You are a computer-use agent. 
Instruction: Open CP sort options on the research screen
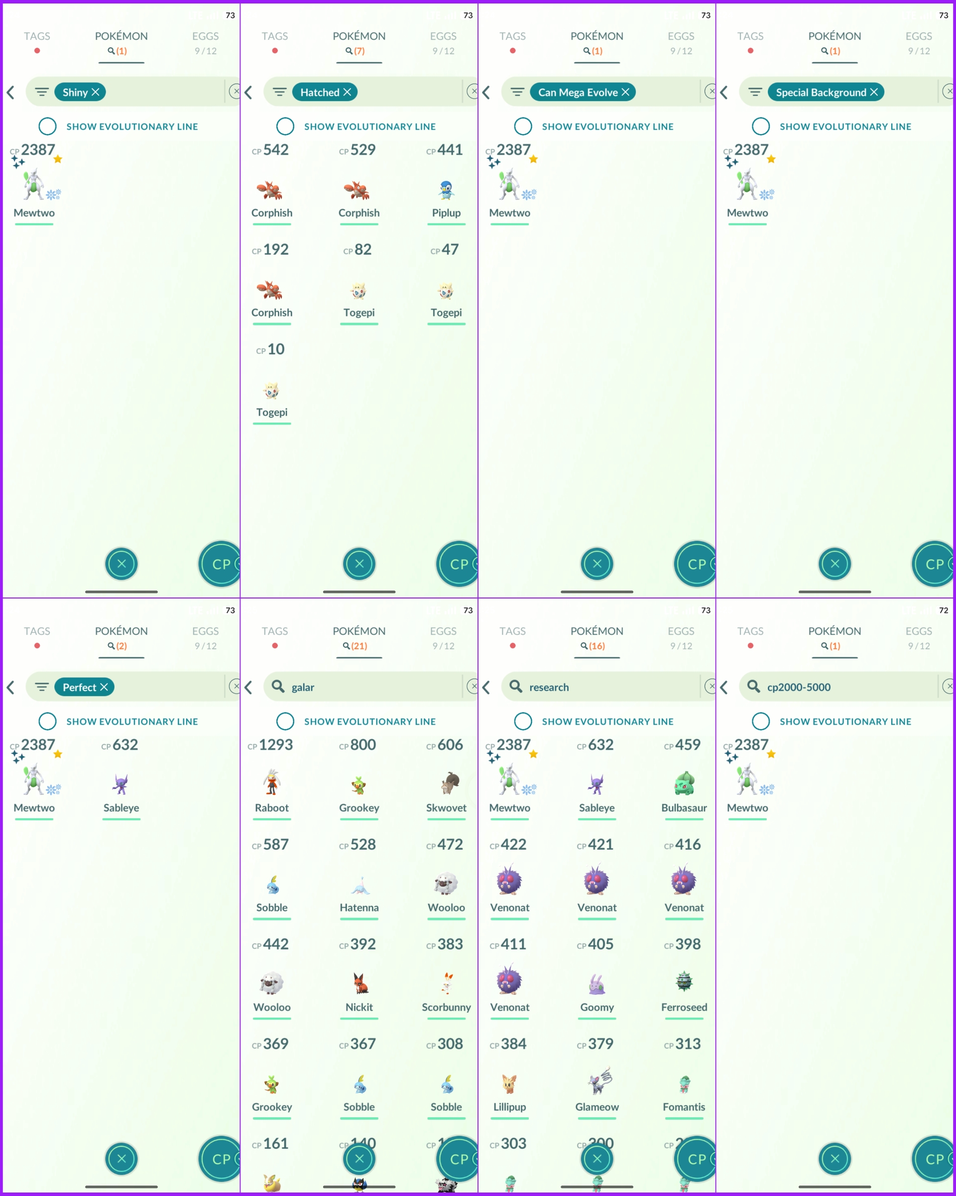[695, 1159]
